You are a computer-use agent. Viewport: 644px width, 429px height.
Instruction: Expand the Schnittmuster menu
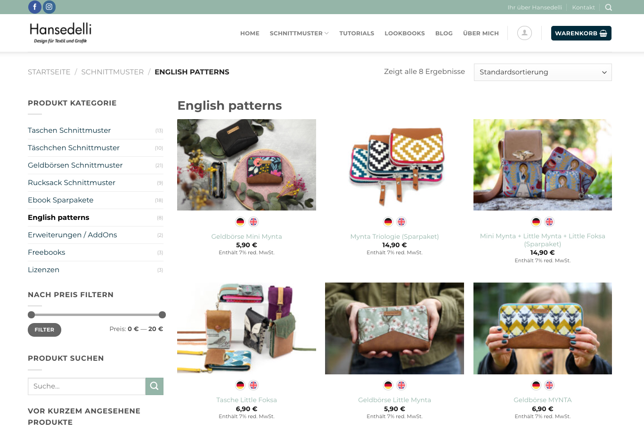point(299,33)
